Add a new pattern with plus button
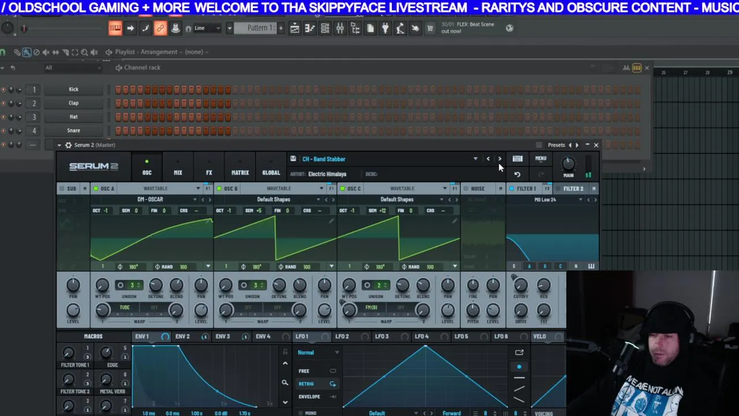The height and width of the screenshot is (416, 739). pos(281,28)
